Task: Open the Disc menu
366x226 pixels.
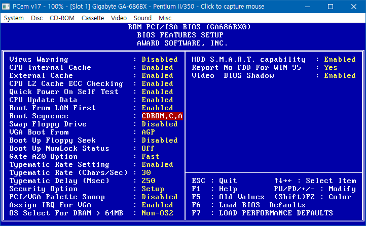Action: tap(36, 18)
